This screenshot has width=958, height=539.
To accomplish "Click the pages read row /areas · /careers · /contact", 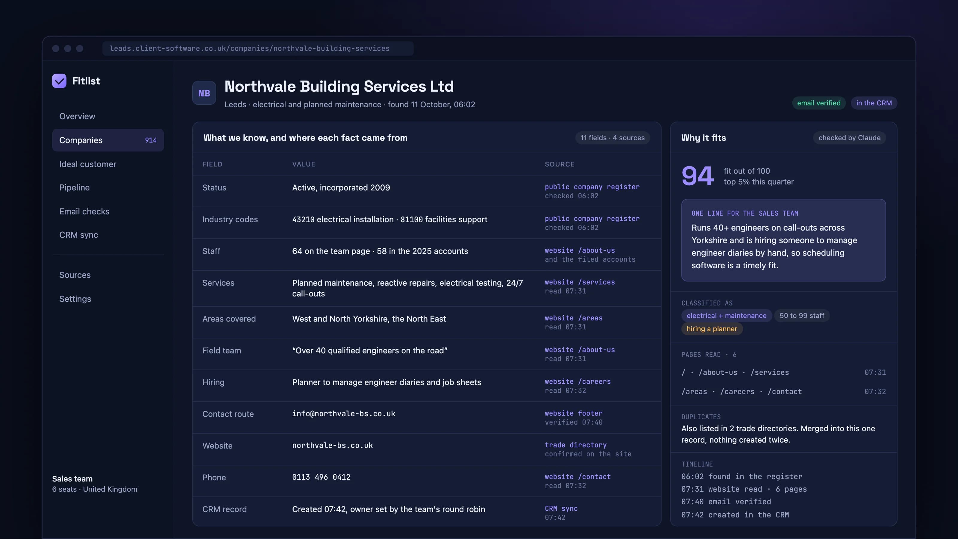I will (783, 391).
